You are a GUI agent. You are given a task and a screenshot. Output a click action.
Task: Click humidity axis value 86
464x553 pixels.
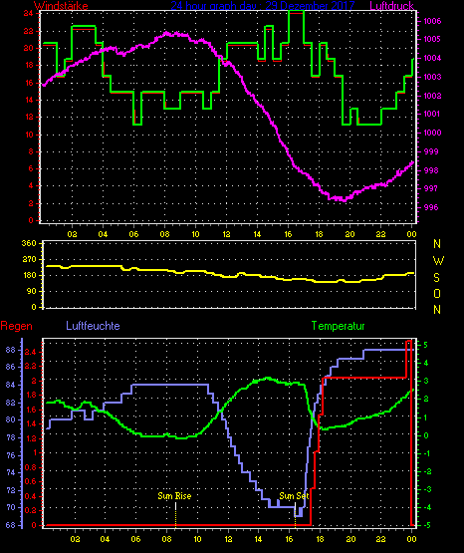click(11, 367)
